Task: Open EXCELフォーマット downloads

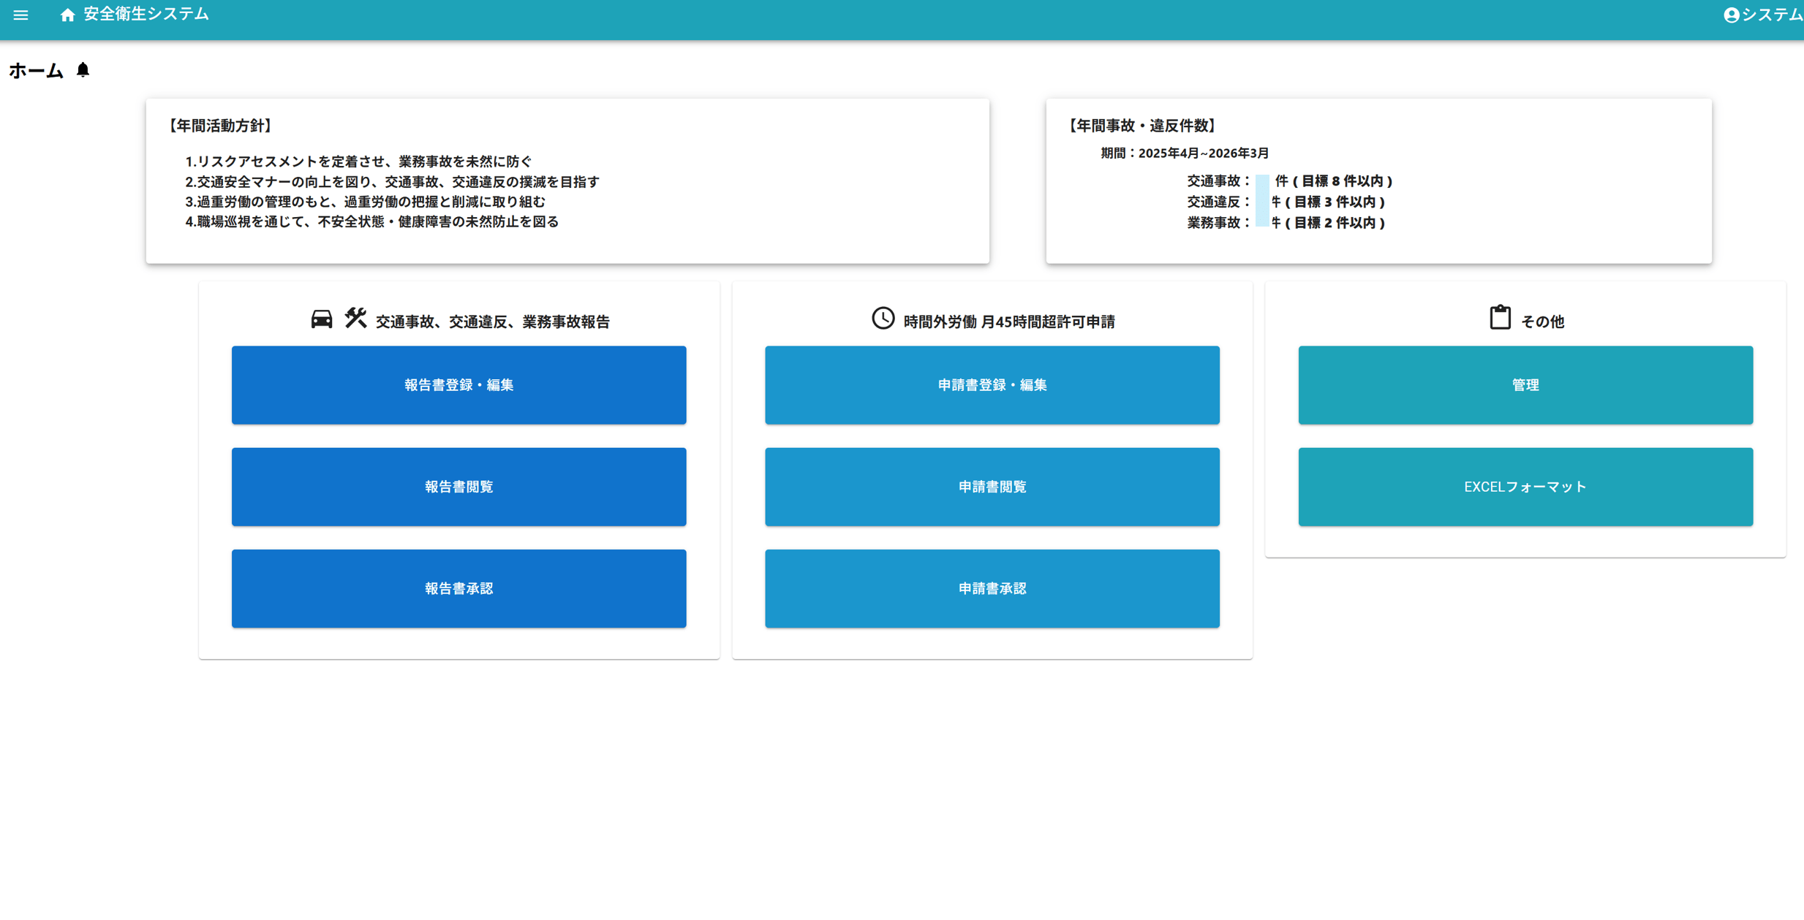Action: (x=1525, y=487)
